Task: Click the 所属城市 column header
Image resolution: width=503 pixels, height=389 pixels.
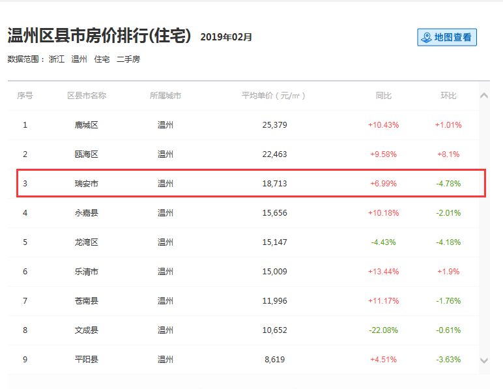Action: (x=165, y=96)
